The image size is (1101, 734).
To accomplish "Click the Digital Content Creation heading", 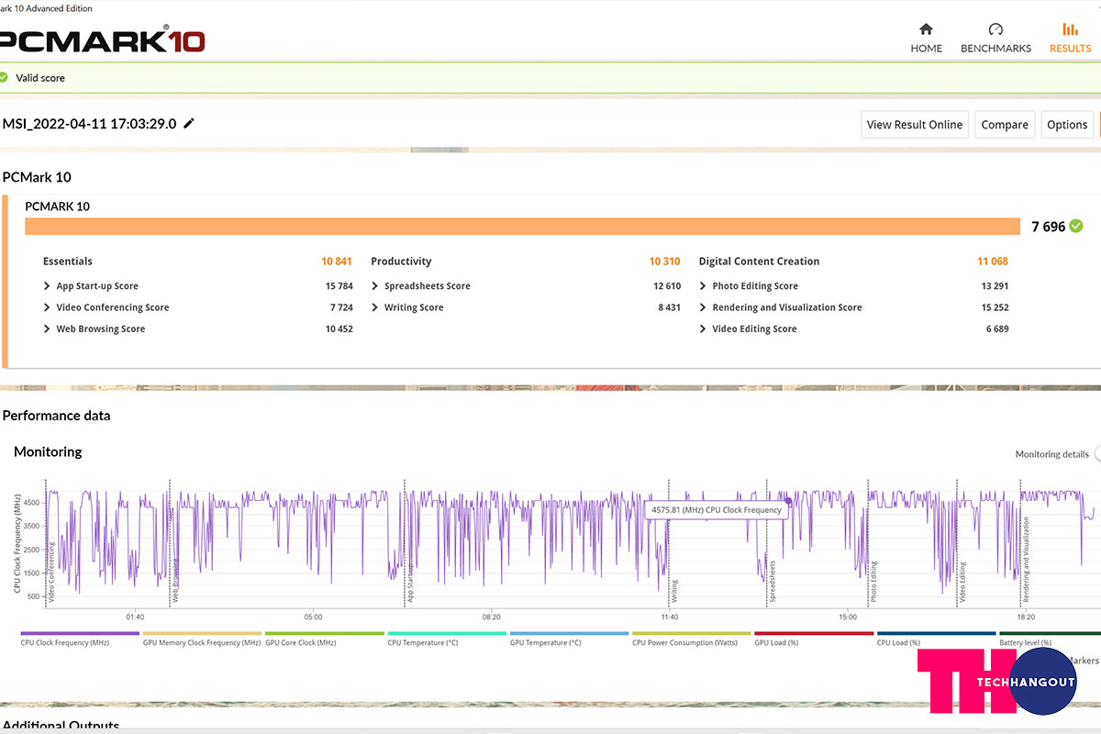I will [759, 261].
